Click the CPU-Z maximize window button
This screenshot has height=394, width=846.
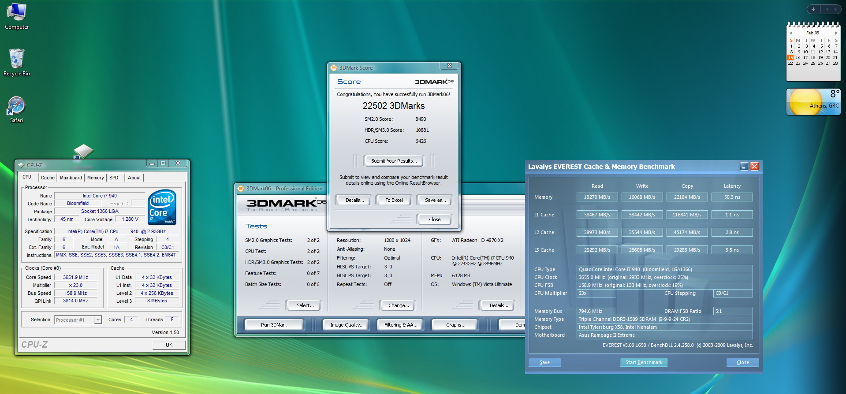click(x=163, y=164)
